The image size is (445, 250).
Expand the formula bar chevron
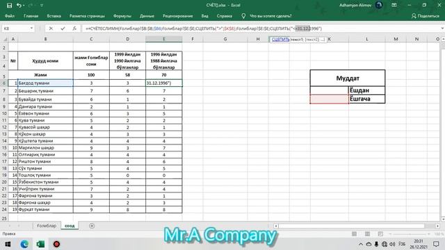click(442, 28)
